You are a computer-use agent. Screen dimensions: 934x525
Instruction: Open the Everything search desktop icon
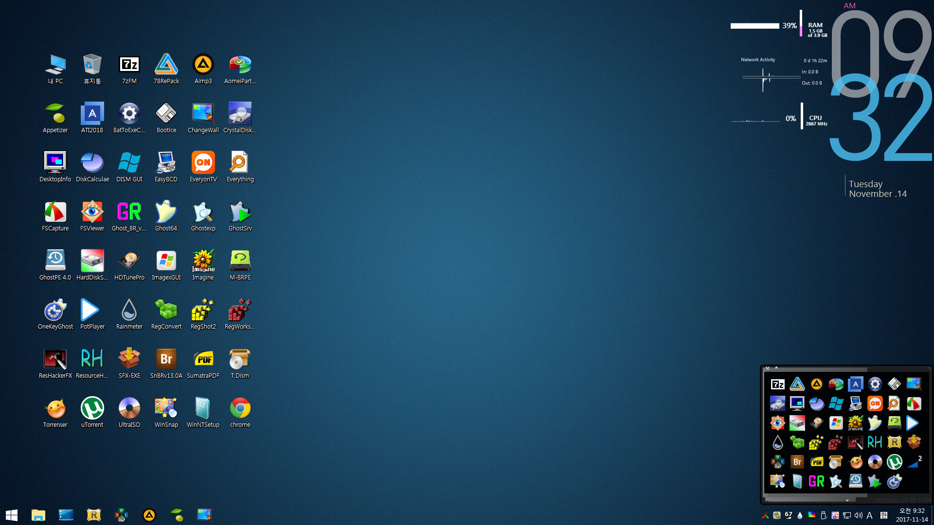click(240, 167)
